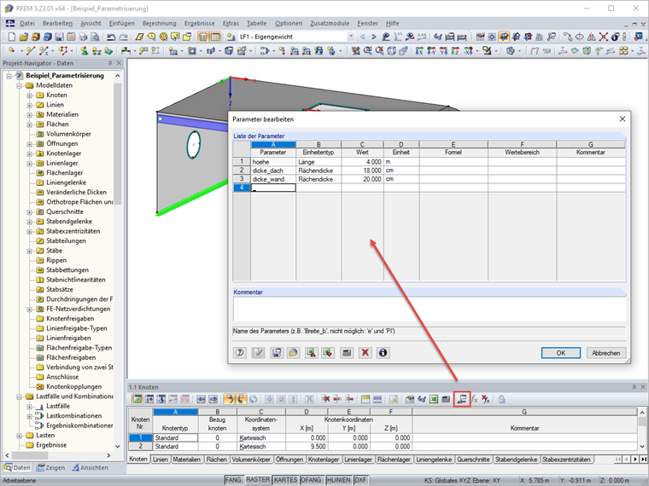
Task: Go to next load case arrow
Action: [374, 37]
